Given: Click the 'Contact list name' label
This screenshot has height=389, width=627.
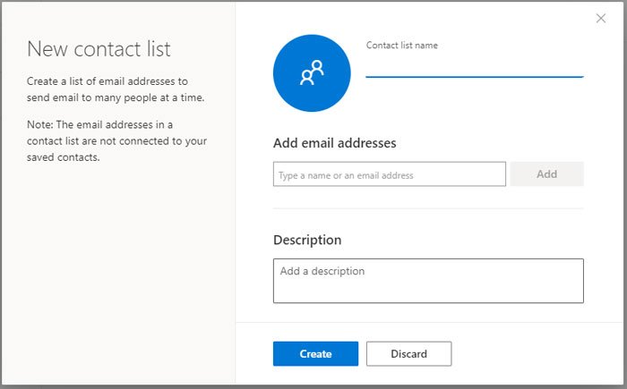Looking at the screenshot, I should (402, 45).
